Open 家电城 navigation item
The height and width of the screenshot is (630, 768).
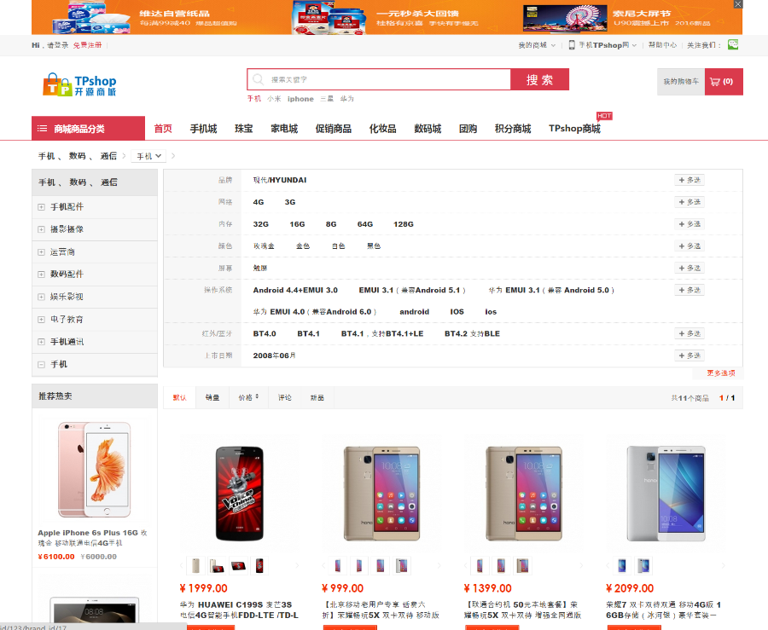pyautogui.click(x=284, y=129)
